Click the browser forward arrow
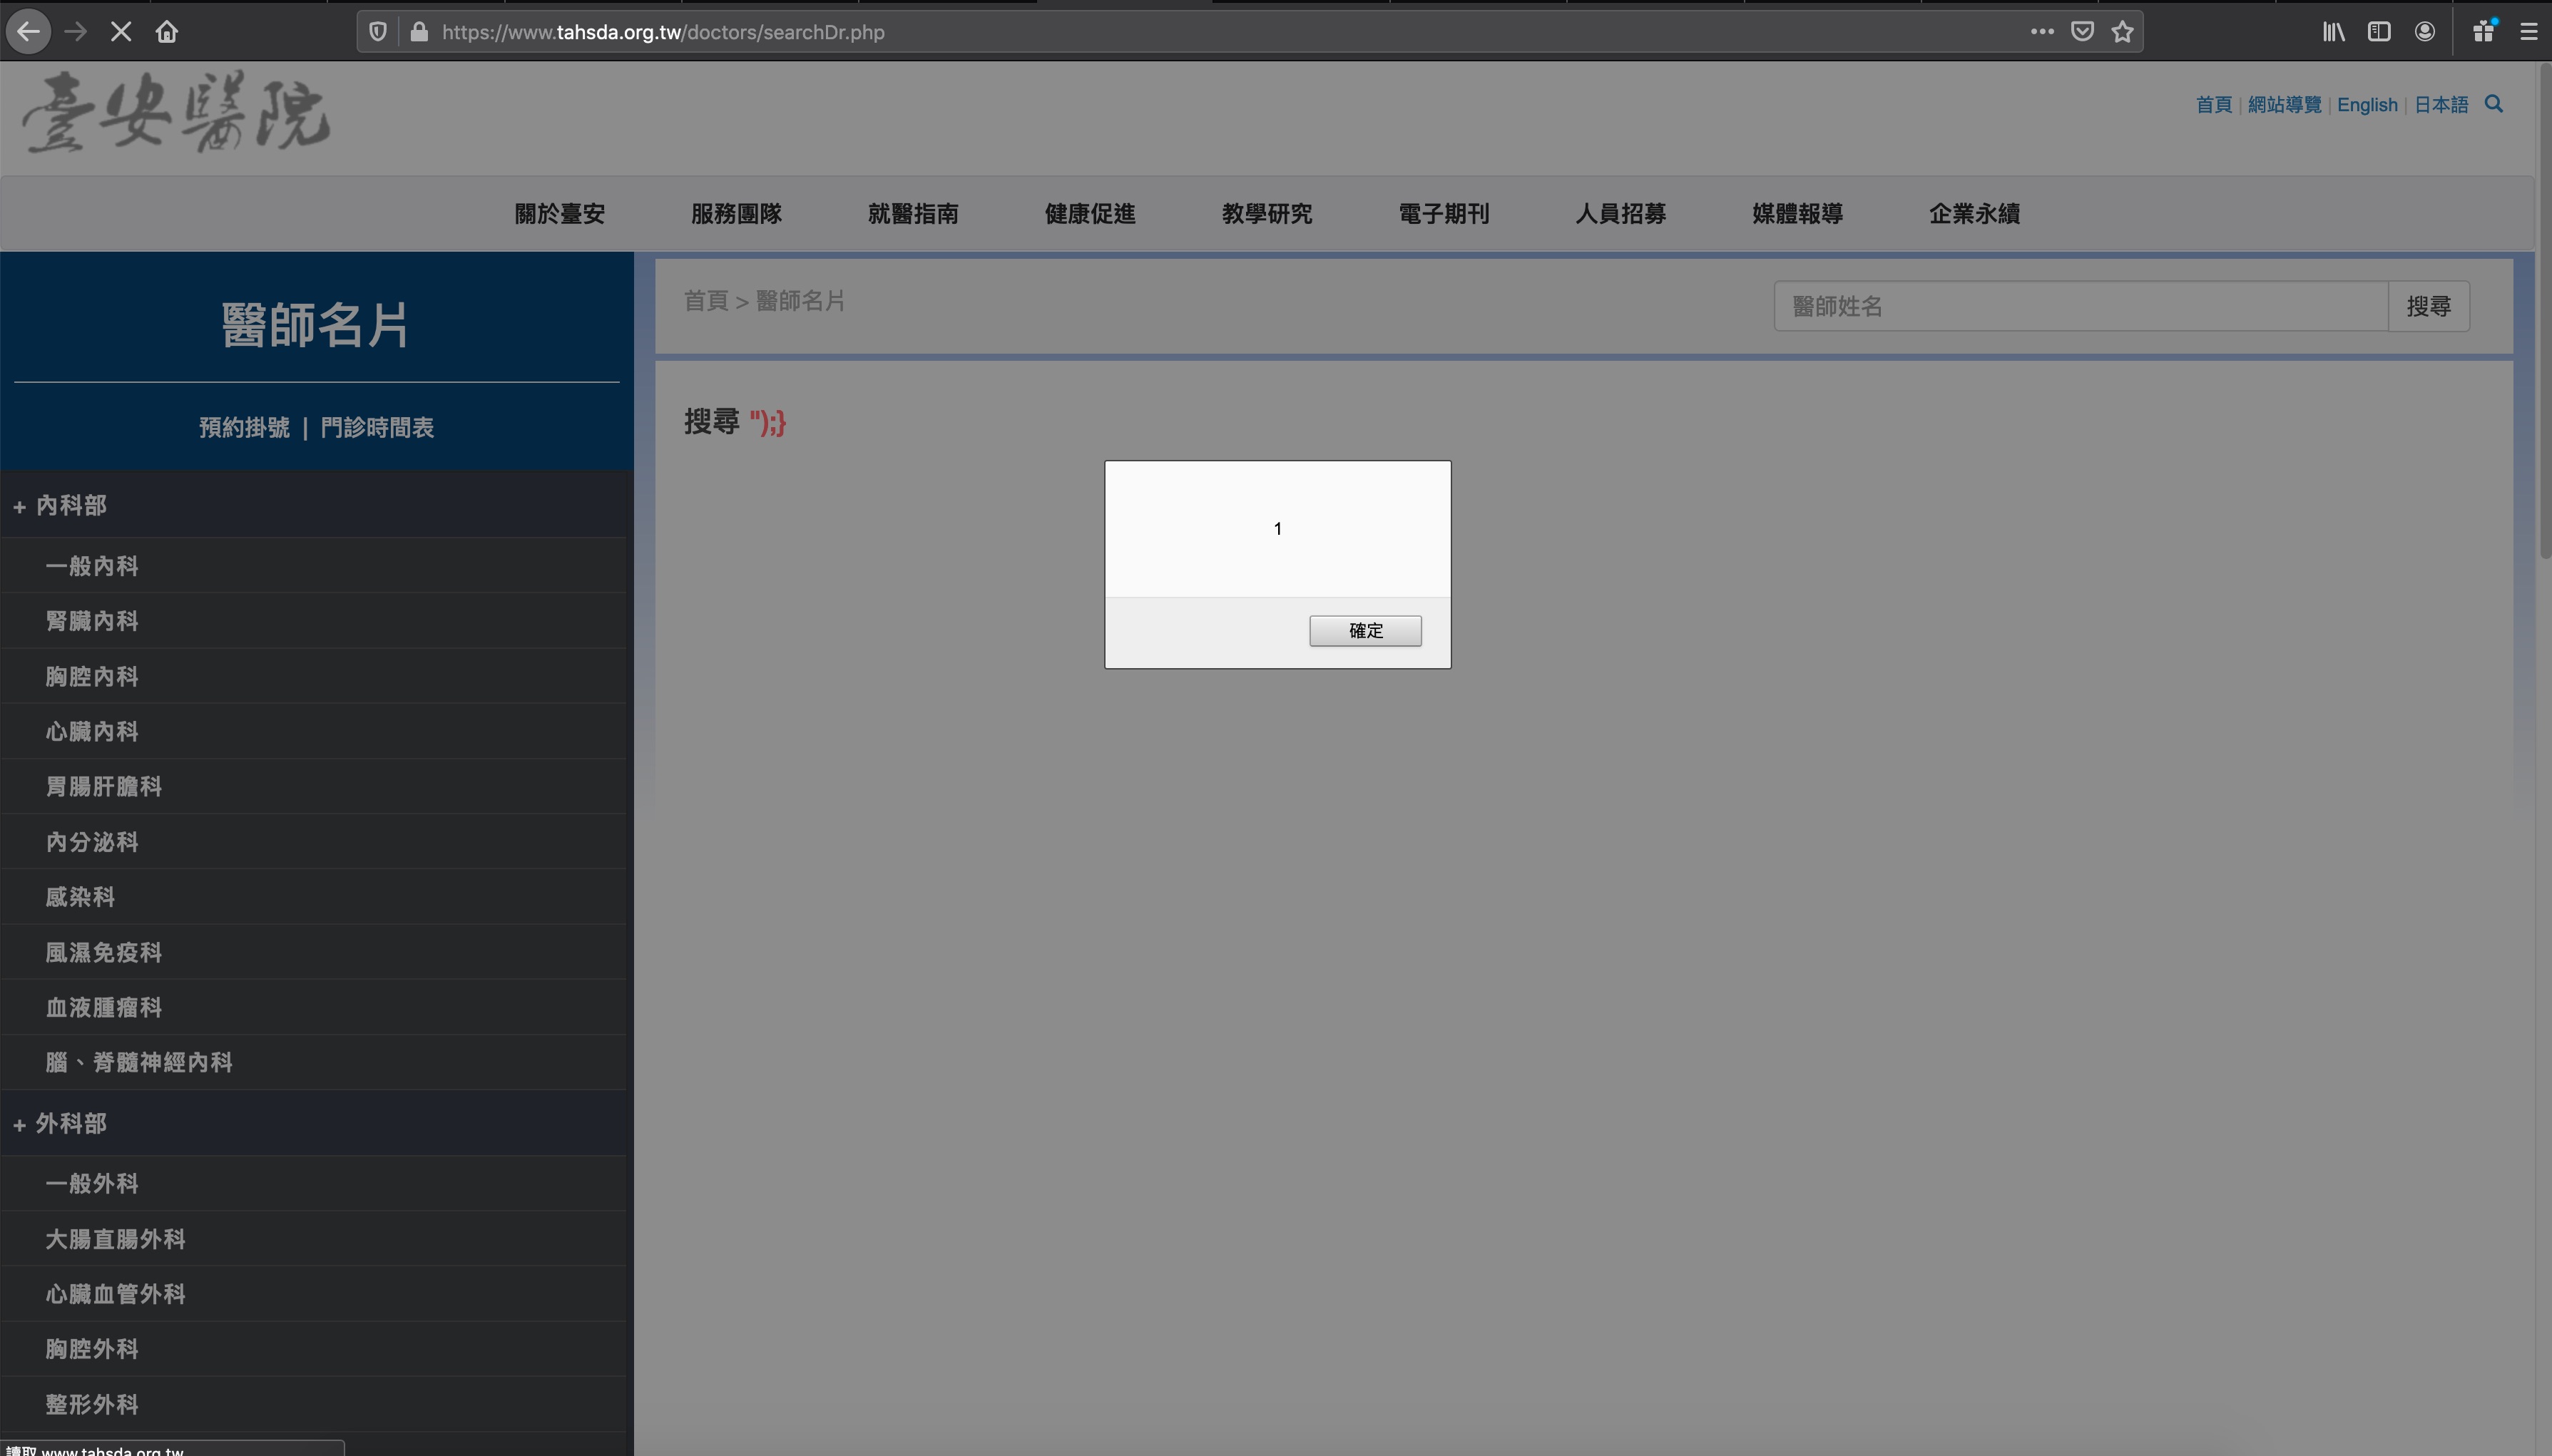 tap(75, 32)
